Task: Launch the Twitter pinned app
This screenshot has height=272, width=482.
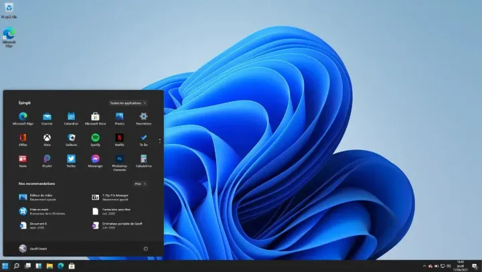Action: [x=71, y=159]
